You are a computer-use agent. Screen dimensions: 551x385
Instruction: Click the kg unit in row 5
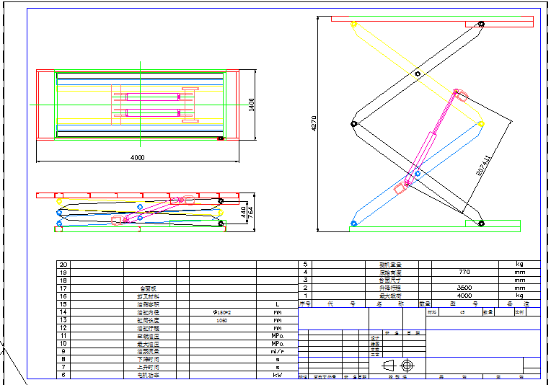tap(519, 264)
